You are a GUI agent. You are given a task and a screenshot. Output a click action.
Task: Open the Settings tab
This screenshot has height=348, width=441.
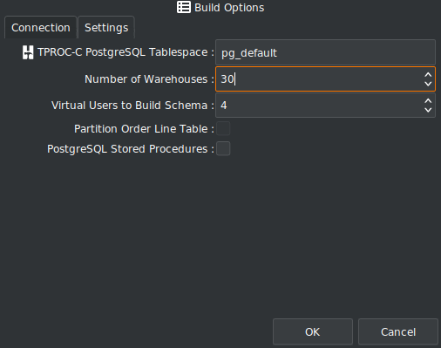point(106,28)
